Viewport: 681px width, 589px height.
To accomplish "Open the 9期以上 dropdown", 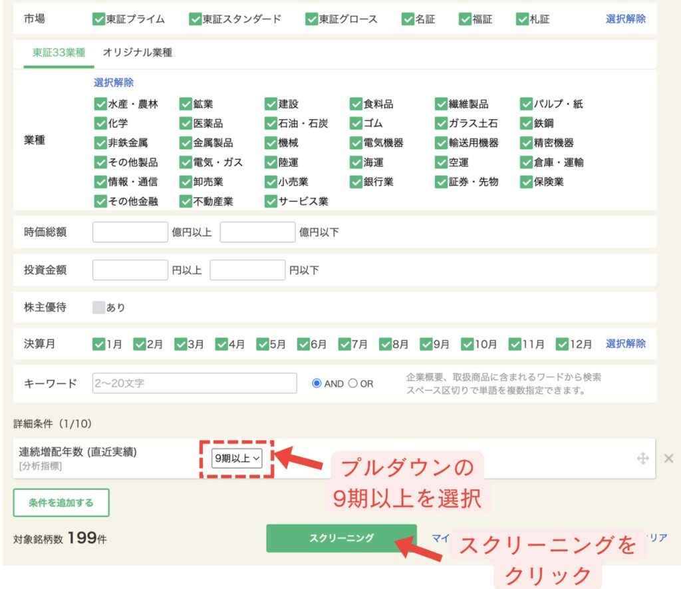I will (237, 458).
